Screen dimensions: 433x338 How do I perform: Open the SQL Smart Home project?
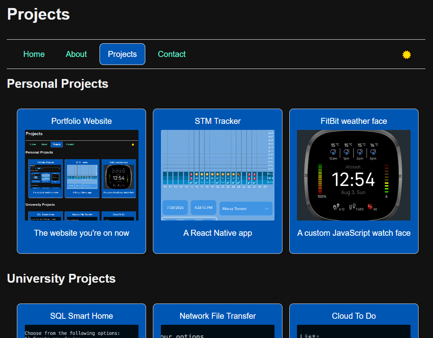click(x=81, y=316)
